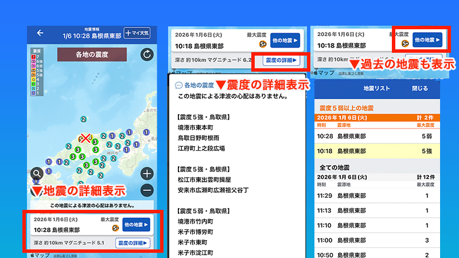Click the 各地の震度 speech bubble icon
Viewport: 459px width, 258px height.
pyautogui.click(x=178, y=85)
